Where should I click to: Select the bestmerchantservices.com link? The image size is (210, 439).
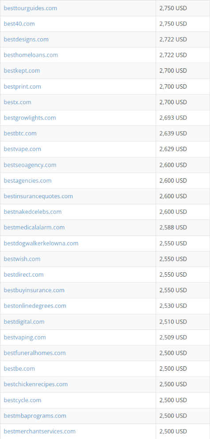tap(40, 431)
